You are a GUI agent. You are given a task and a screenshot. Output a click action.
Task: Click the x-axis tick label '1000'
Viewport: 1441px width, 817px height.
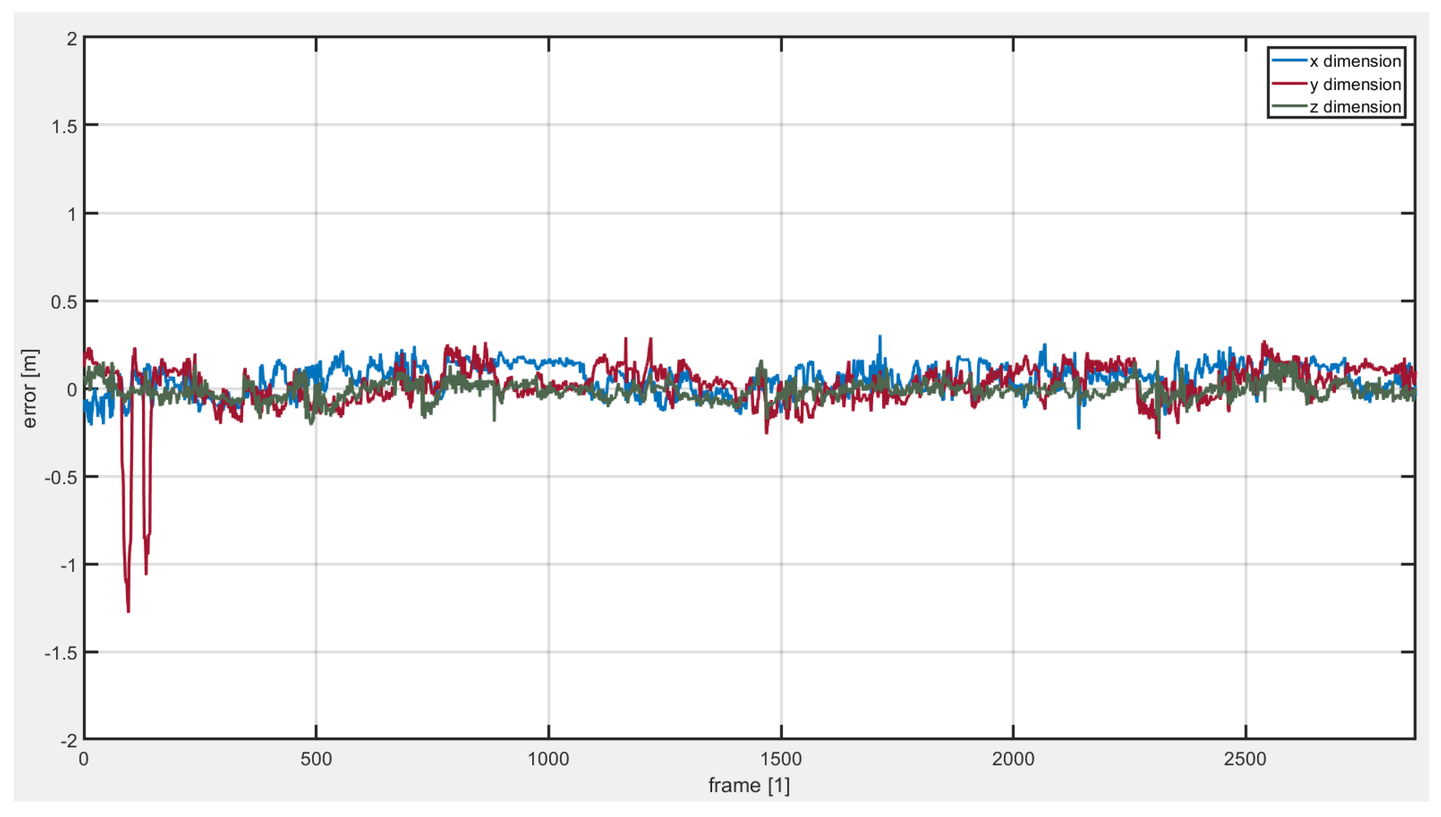(x=548, y=759)
